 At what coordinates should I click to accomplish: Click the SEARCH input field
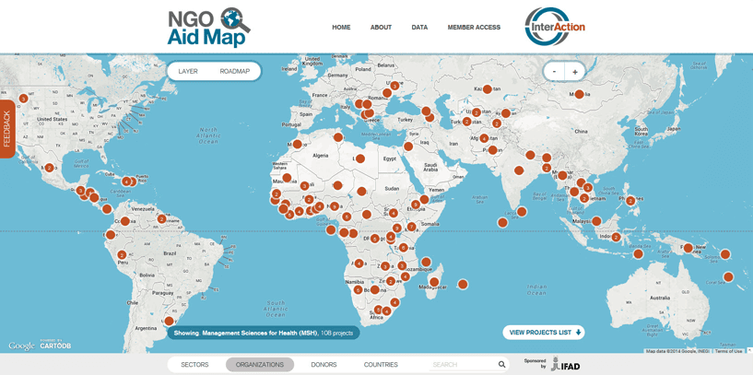point(464,365)
